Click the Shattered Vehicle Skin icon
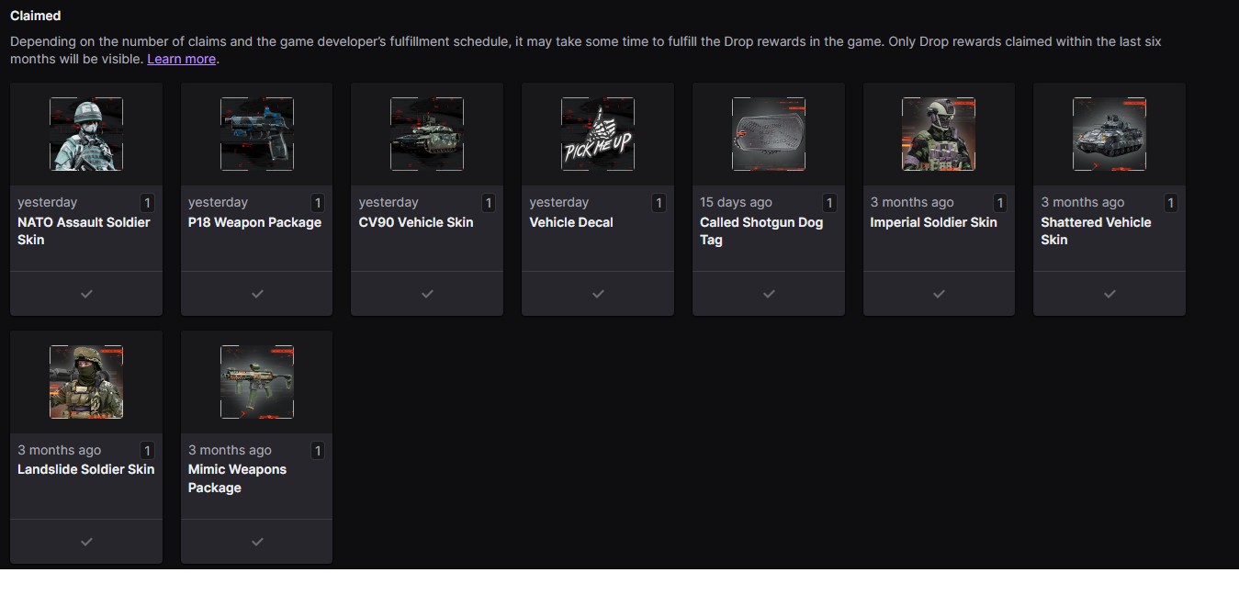The width and height of the screenshot is (1239, 595). [1109, 134]
